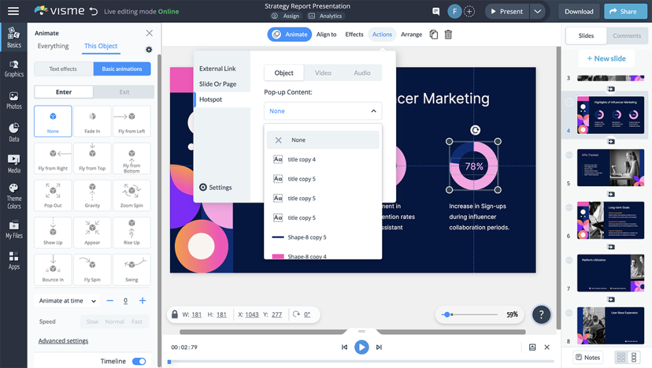Create a presentation with New slide button
The image size is (652, 368).
606,58
